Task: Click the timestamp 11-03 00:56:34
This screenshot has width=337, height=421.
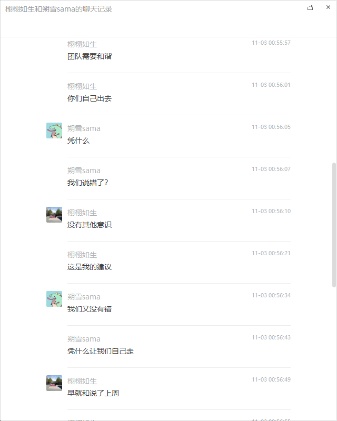Action: click(x=271, y=295)
